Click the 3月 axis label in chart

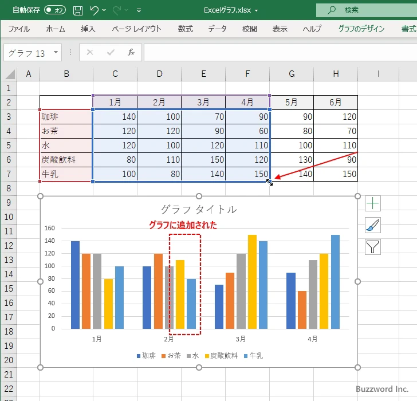(241, 339)
